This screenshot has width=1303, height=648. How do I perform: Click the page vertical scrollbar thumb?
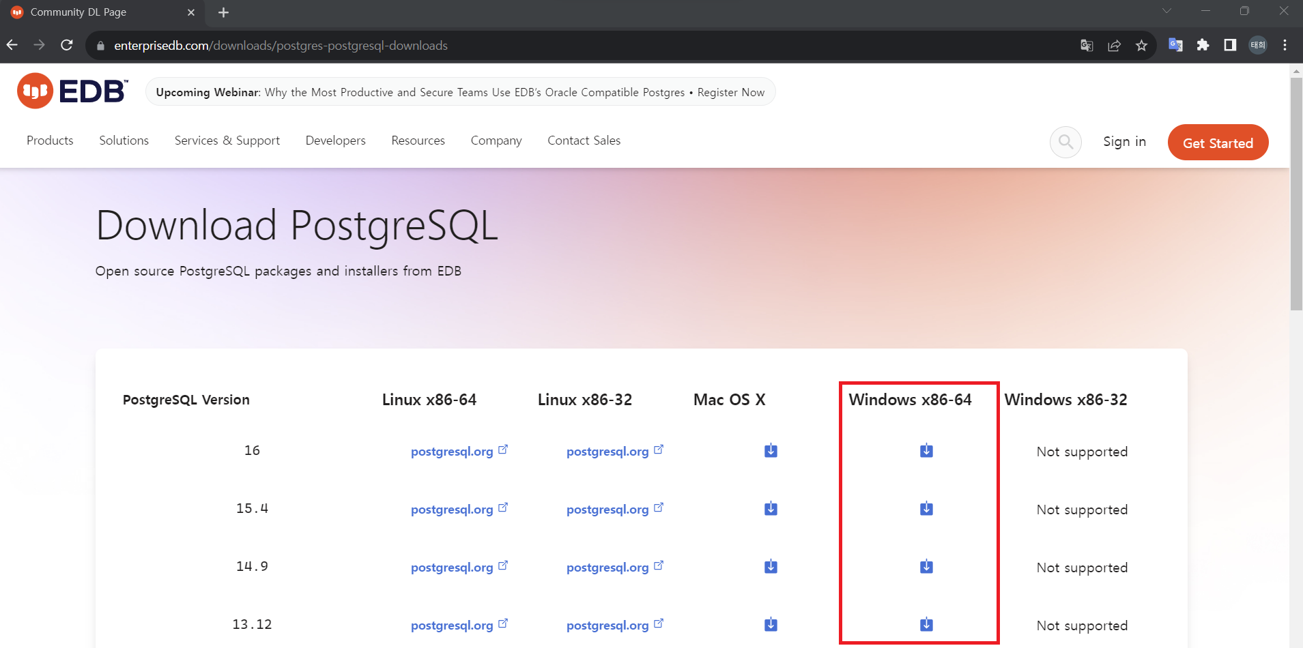coord(1296,194)
